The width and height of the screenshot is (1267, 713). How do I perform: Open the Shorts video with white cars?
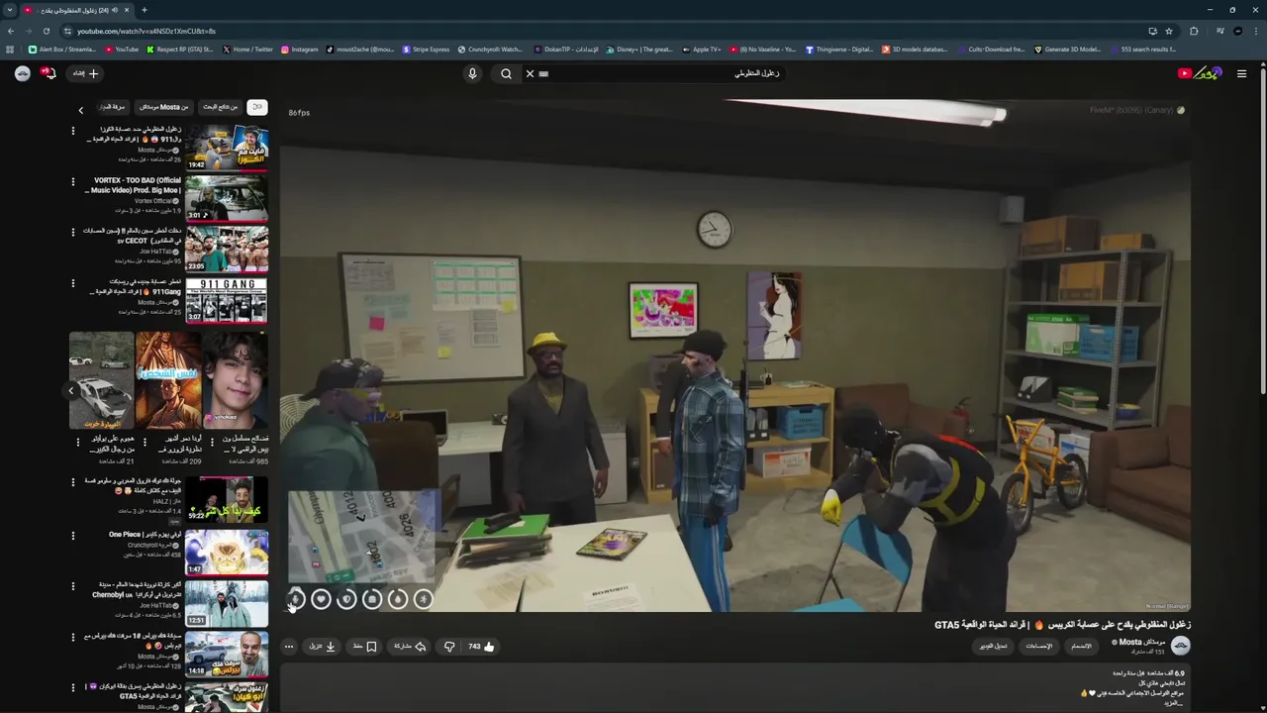(101, 380)
